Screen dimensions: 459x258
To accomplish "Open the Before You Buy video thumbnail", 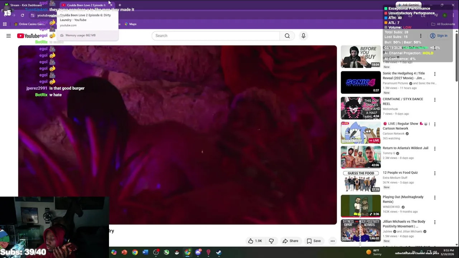I will pyautogui.click(x=361, y=57).
